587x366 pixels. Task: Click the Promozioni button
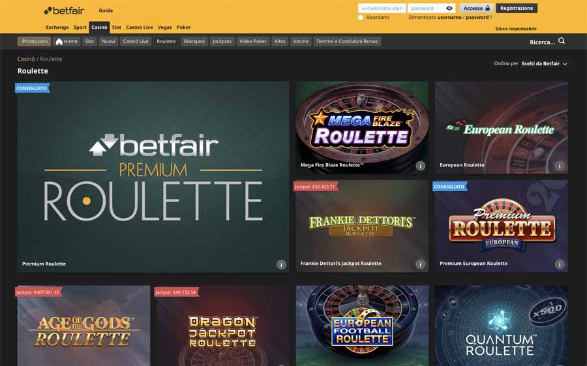(x=35, y=41)
